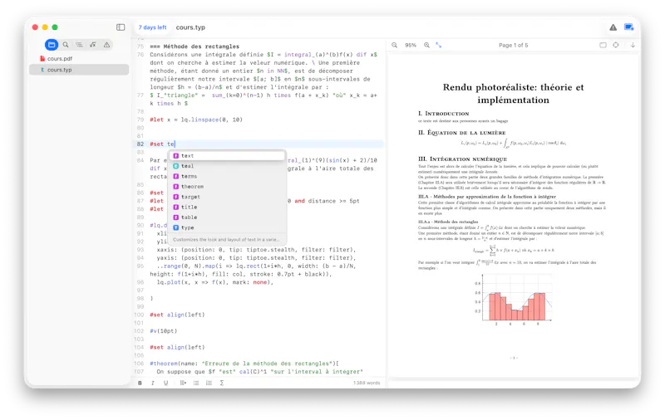Choose 'text' from the autocomplete list
This screenshot has width=665, height=420.
pyautogui.click(x=227, y=156)
